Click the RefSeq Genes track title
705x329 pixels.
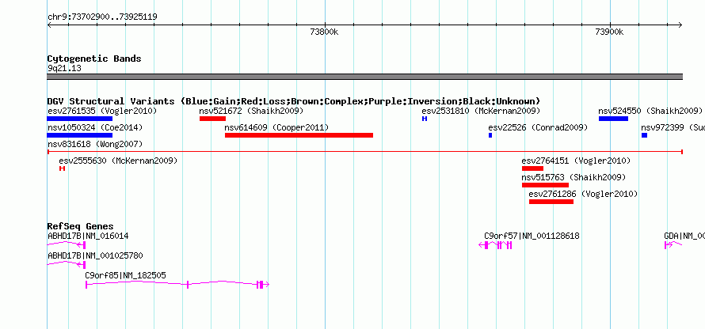(x=81, y=226)
